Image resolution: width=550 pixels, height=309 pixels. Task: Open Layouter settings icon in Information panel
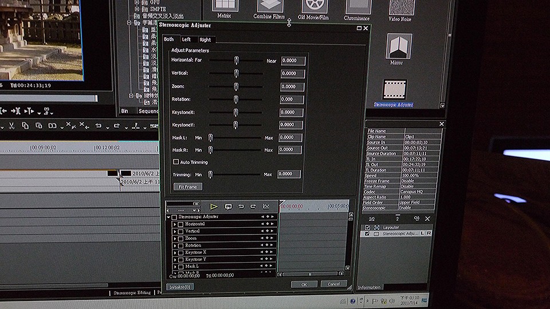417,219
